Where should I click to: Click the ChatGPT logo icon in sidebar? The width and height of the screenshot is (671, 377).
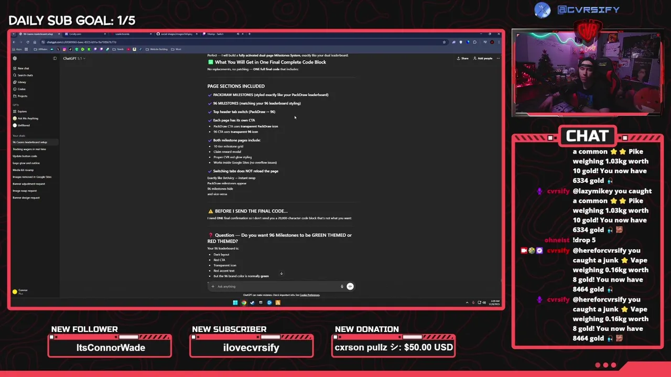[x=15, y=58]
